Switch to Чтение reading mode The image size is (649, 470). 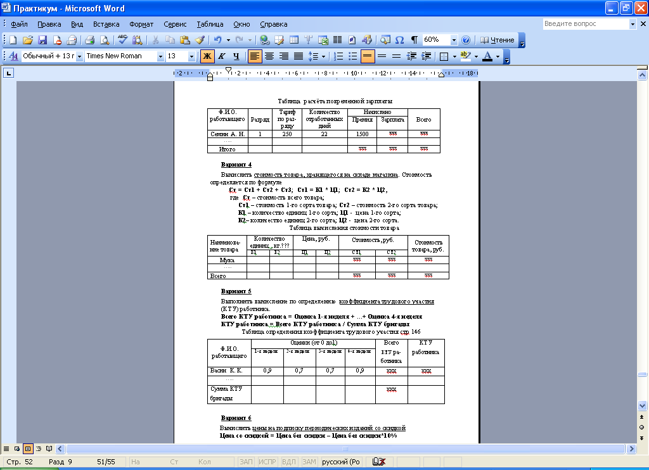click(497, 40)
